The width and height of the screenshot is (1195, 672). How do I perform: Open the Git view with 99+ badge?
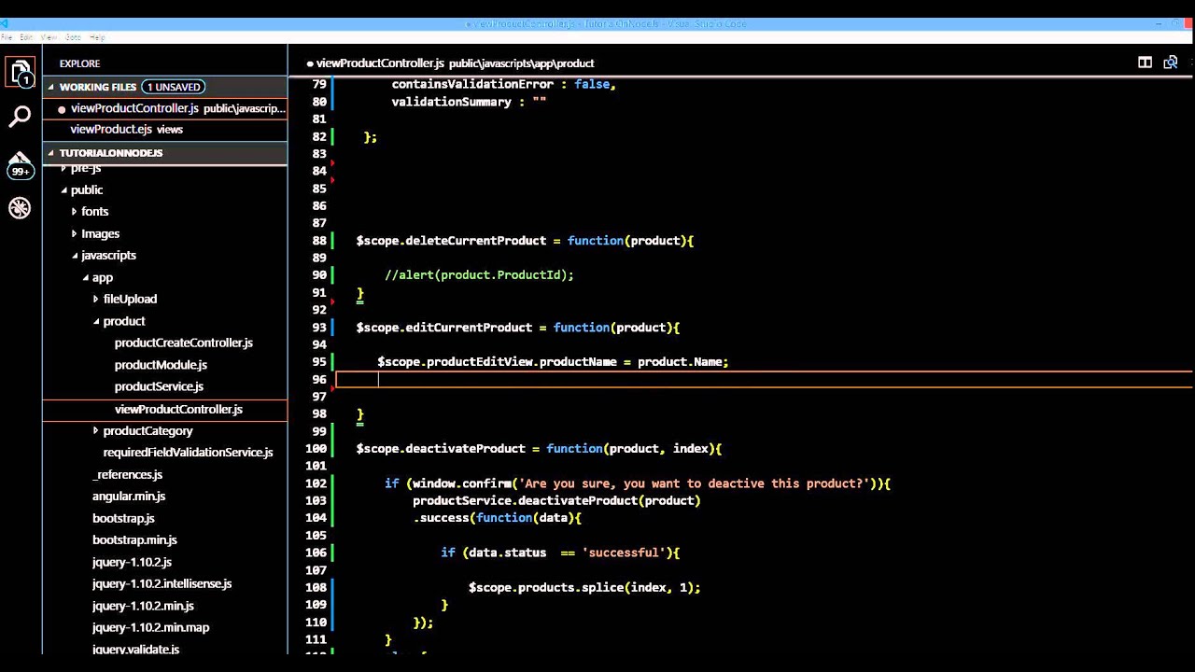point(21,163)
